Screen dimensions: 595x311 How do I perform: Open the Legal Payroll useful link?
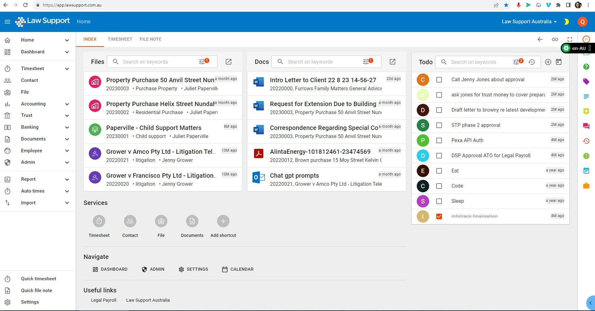103,300
